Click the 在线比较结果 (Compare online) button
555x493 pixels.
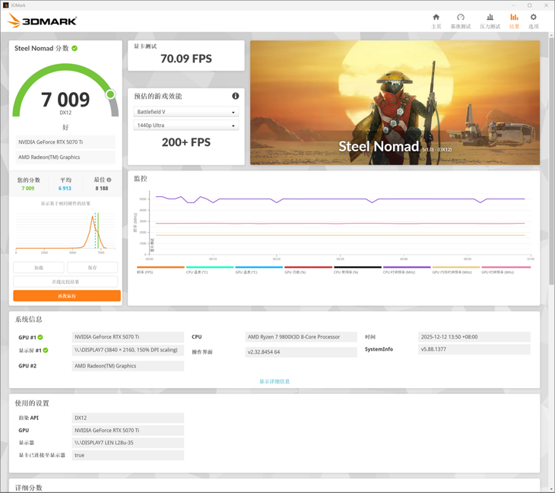66,281
